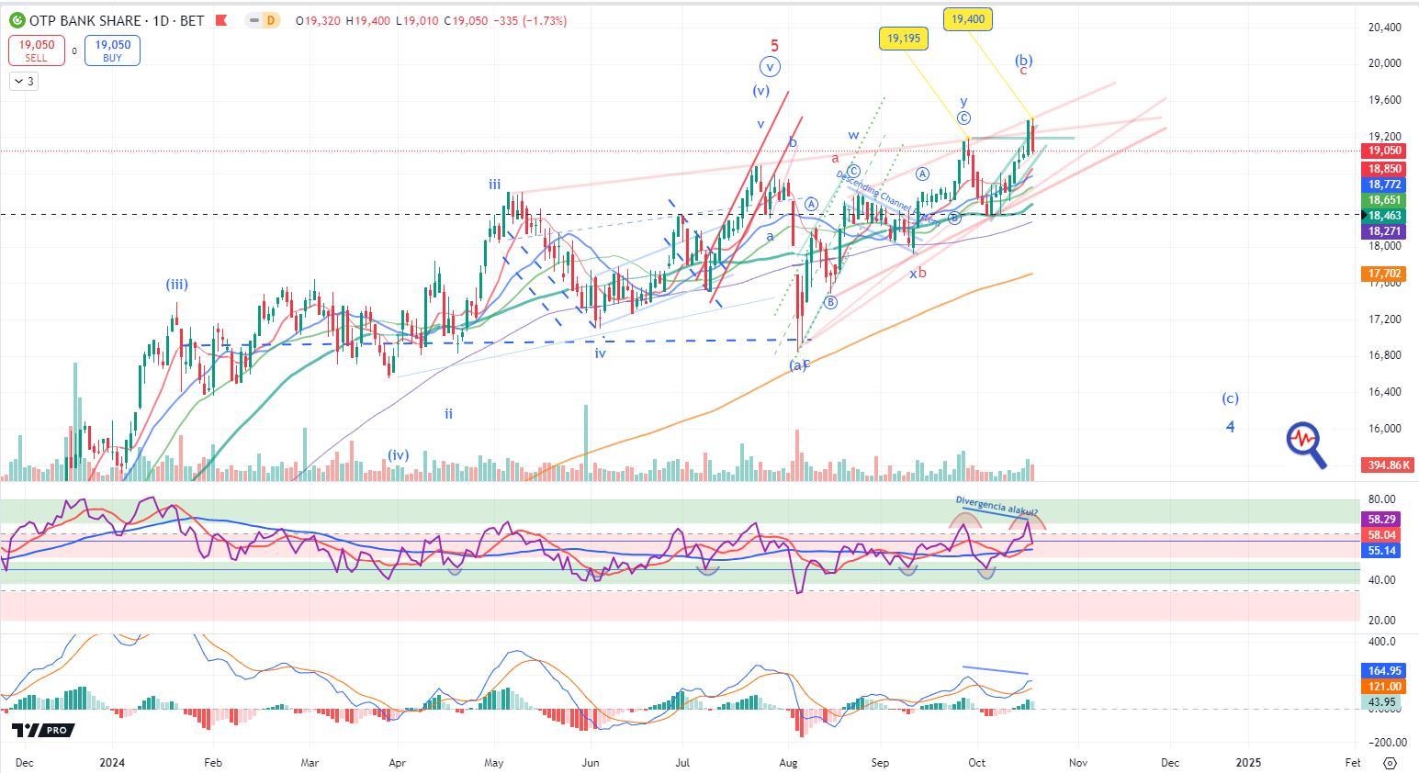Click the Aug label on the time axis
Screen dimensions: 1419x773
point(787,763)
